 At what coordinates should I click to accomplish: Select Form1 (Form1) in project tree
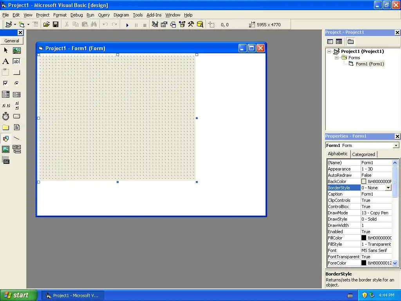[370, 64]
